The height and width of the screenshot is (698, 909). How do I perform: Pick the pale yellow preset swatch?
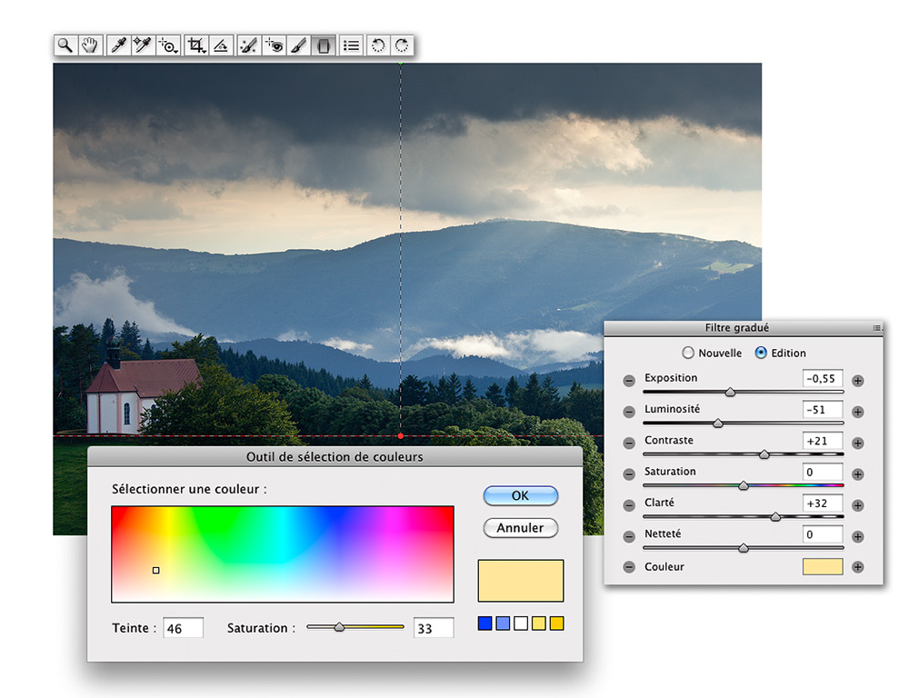coord(538,623)
